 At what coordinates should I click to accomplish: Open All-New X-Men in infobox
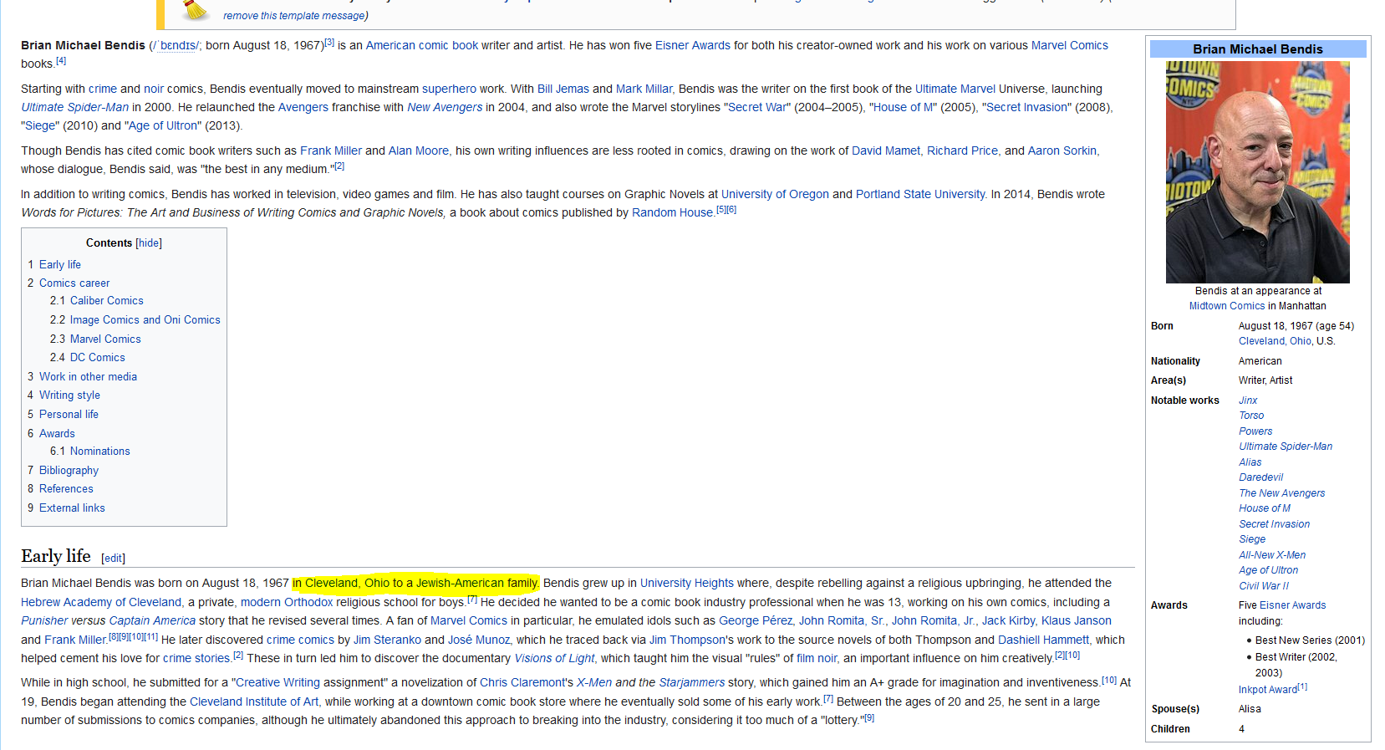1272,555
